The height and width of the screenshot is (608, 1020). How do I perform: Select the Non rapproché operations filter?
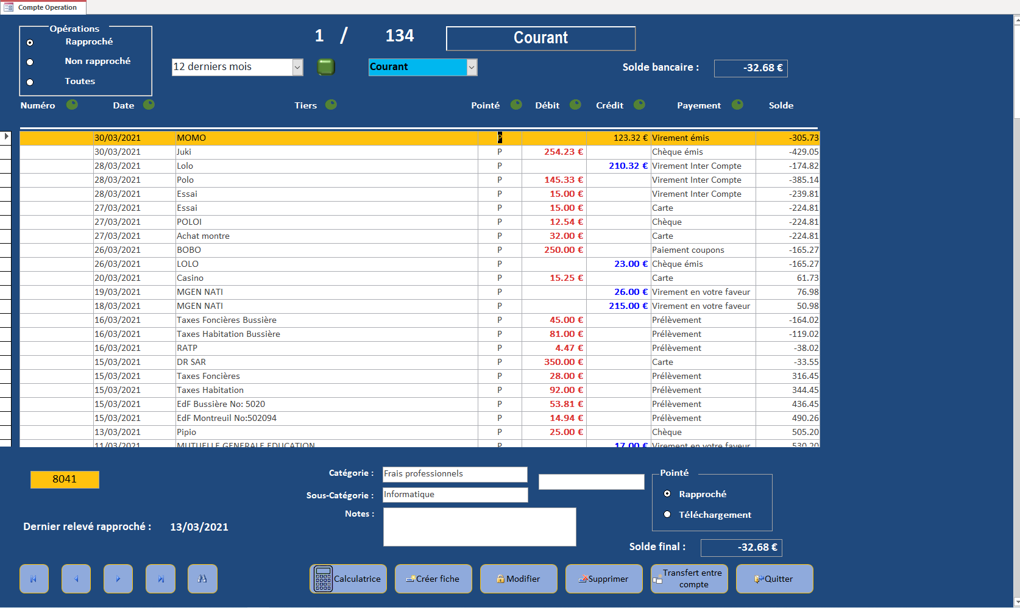30,62
